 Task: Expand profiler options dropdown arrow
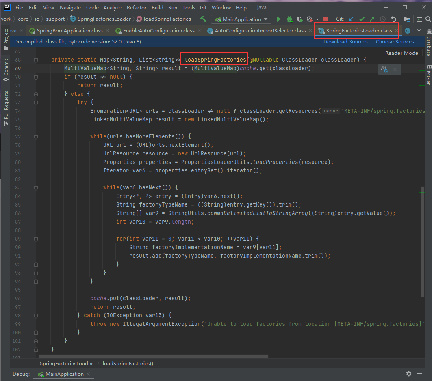tap(317, 19)
